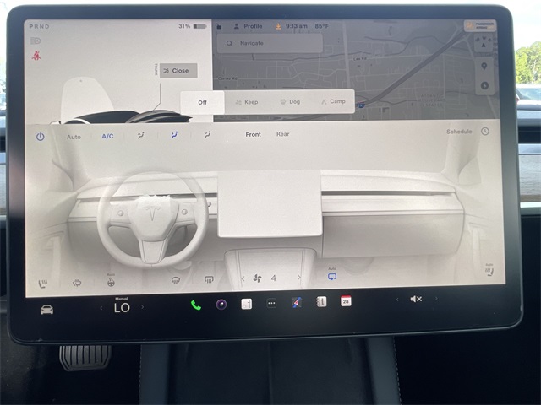This screenshot has width=541, height=405.
Task: Select windshield airflow vent icon
Action: click(140, 135)
